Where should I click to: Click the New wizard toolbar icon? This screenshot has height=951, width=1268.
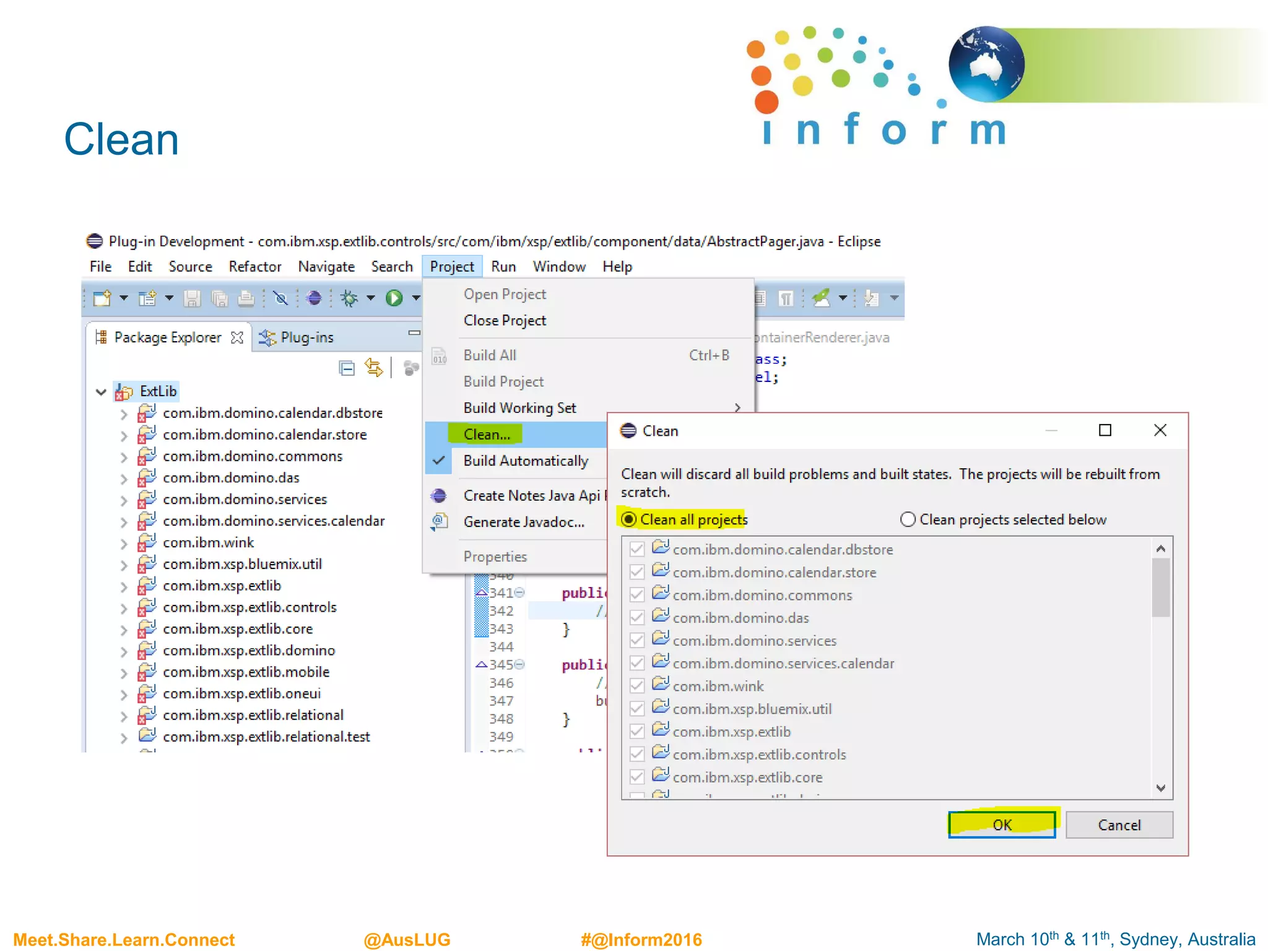click(x=102, y=299)
